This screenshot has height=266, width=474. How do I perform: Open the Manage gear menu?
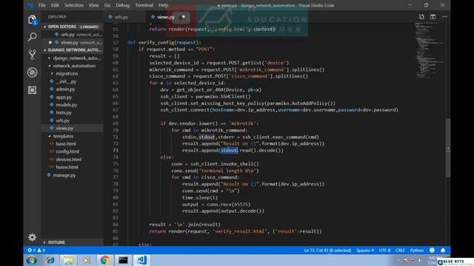click(x=32, y=237)
